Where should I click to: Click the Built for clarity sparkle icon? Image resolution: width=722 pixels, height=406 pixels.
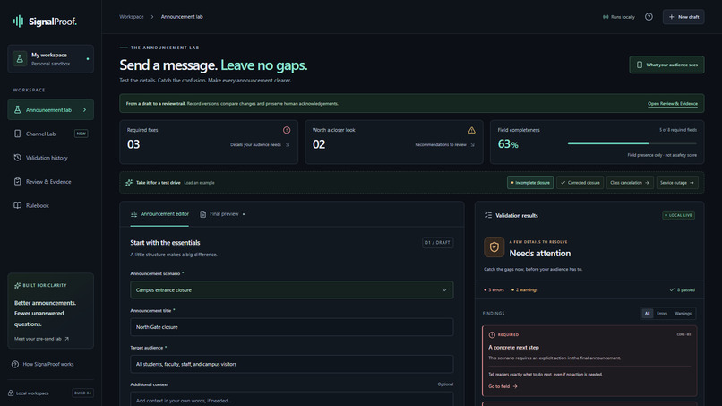[18, 285]
